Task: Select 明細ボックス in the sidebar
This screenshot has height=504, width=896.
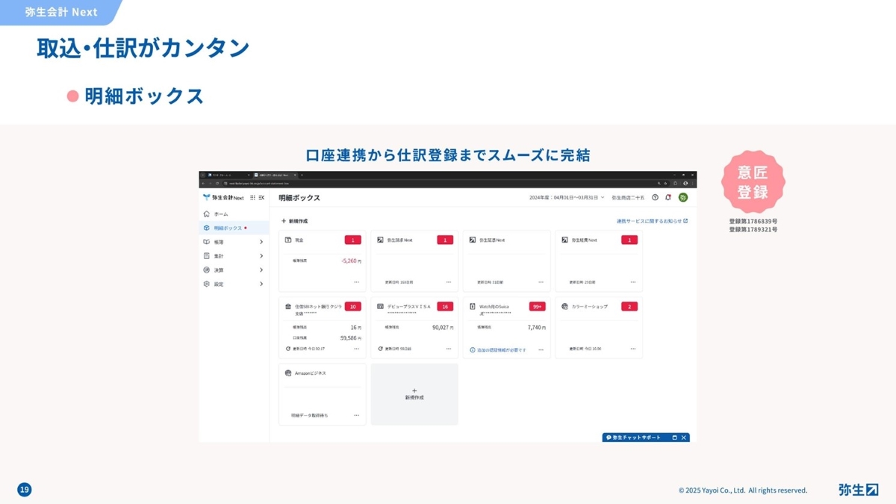Action: 234,228
